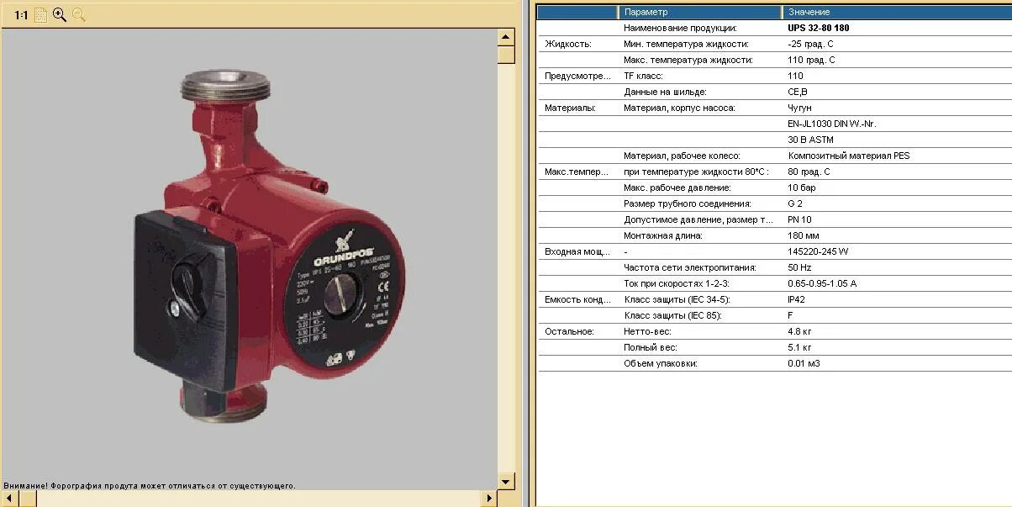The width and height of the screenshot is (1012, 507).
Task: Click the image pane scroll up arrow
Action: point(506,37)
